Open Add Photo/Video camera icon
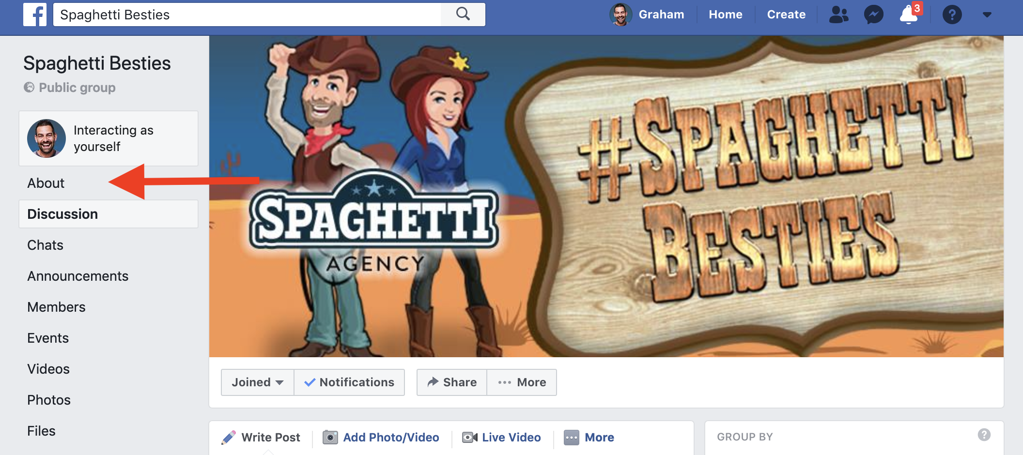Viewport: 1023px width, 455px height. pyautogui.click(x=331, y=437)
